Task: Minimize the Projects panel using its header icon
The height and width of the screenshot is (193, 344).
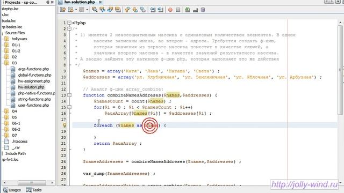Action: click(x=48, y=2)
